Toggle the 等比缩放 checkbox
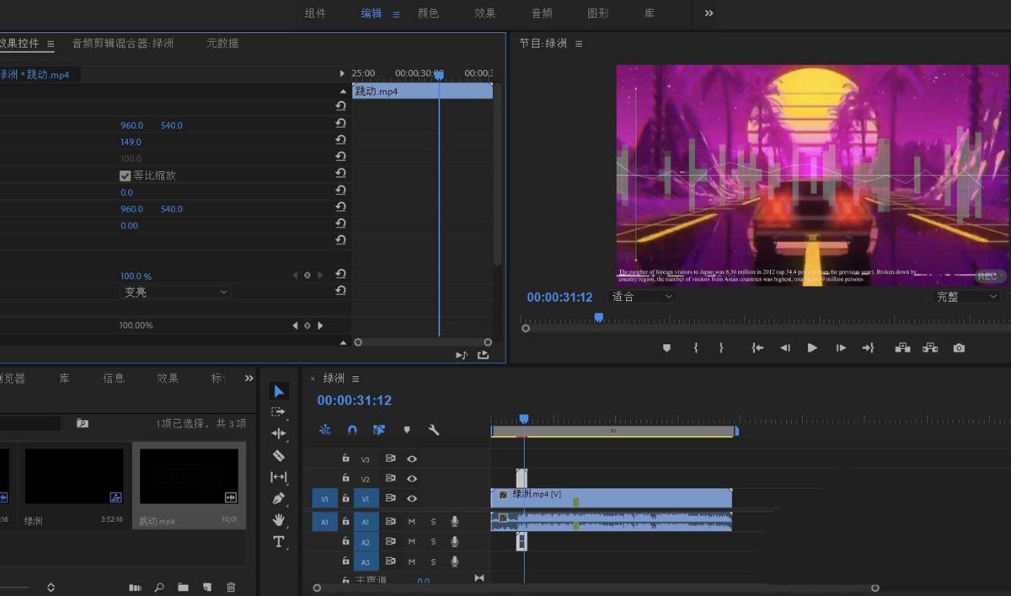The width and height of the screenshot is (1011, 596). [x=125, y=175]
